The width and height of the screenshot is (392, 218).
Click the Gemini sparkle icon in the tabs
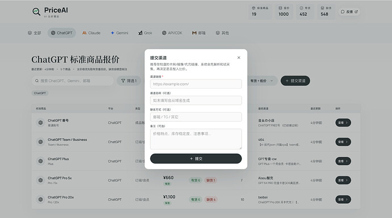click(x=112, y=33)
